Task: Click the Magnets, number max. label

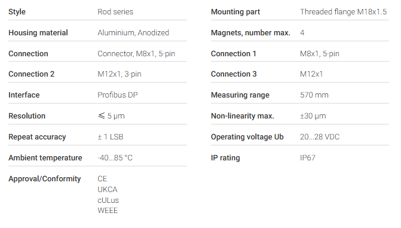Action: (250, 33)
